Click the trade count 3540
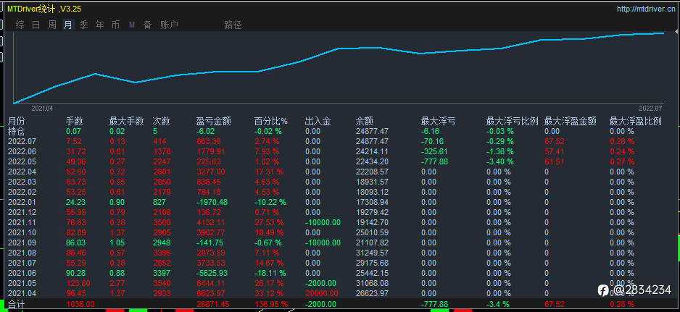The image size is (680, 312). (x=162, y=283)
